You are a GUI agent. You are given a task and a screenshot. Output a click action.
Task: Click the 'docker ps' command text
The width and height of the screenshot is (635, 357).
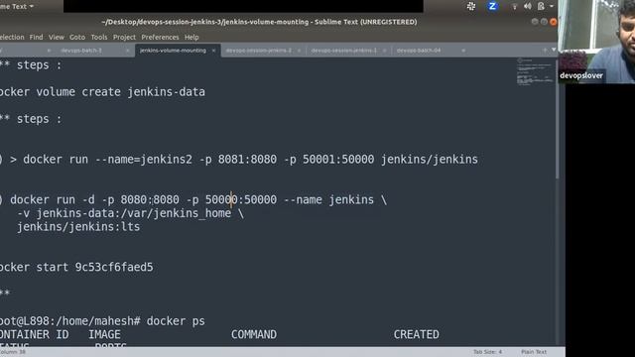(176, 321)
